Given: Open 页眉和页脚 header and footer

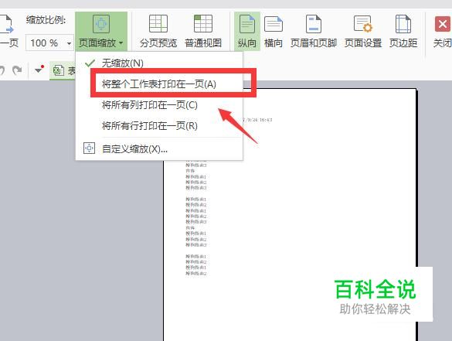Looking at the screenshot, I should (x=314, y=32).
